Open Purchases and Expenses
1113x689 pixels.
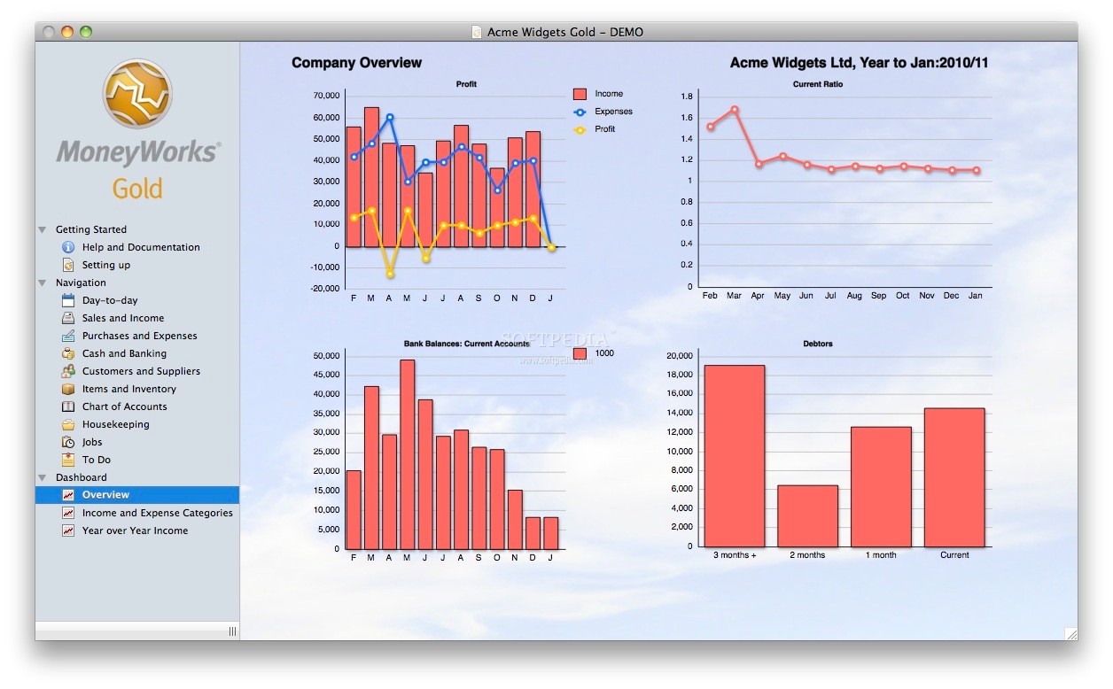[x=140, y=336]
